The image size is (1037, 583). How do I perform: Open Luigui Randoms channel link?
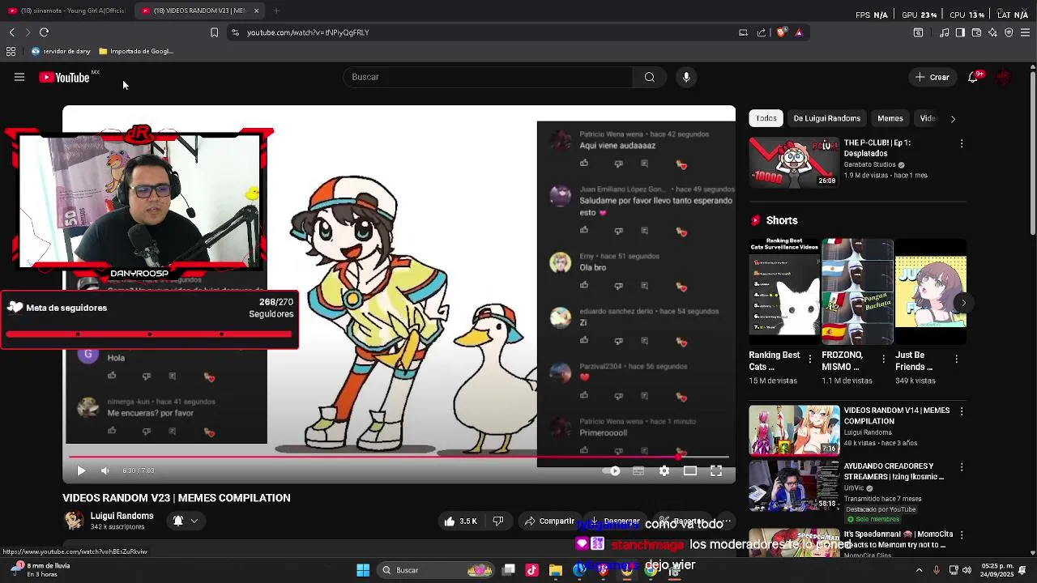[x=122, y=516]
